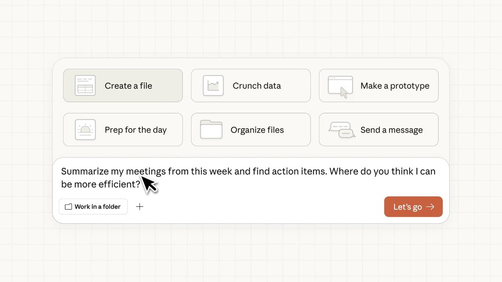502x282 pixels.
Task: Click the folder icon in Work in a folder
Action: pyautogui.click(x=69, y=207)
